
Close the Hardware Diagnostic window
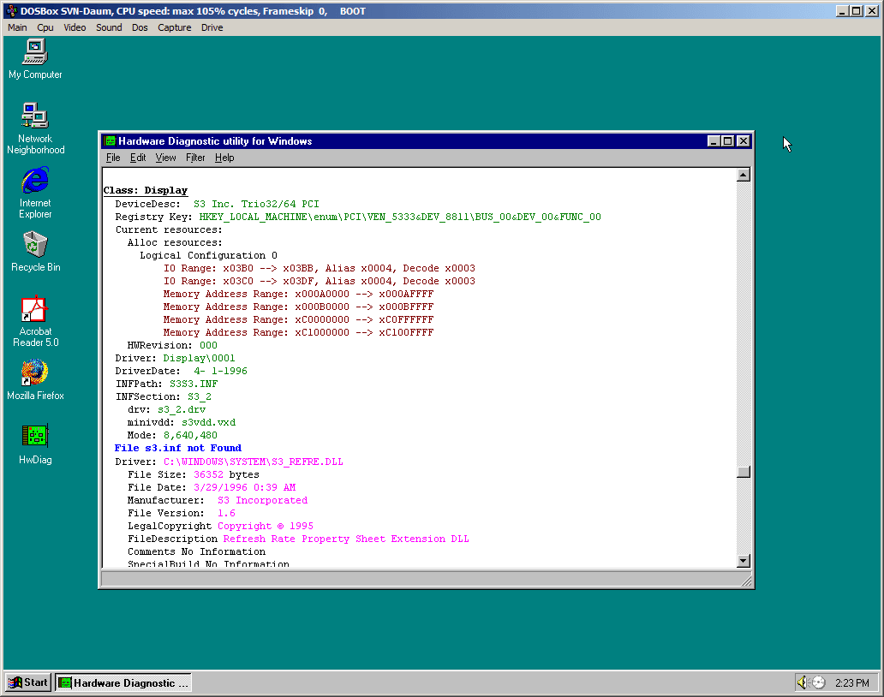[x=744, y=141]
